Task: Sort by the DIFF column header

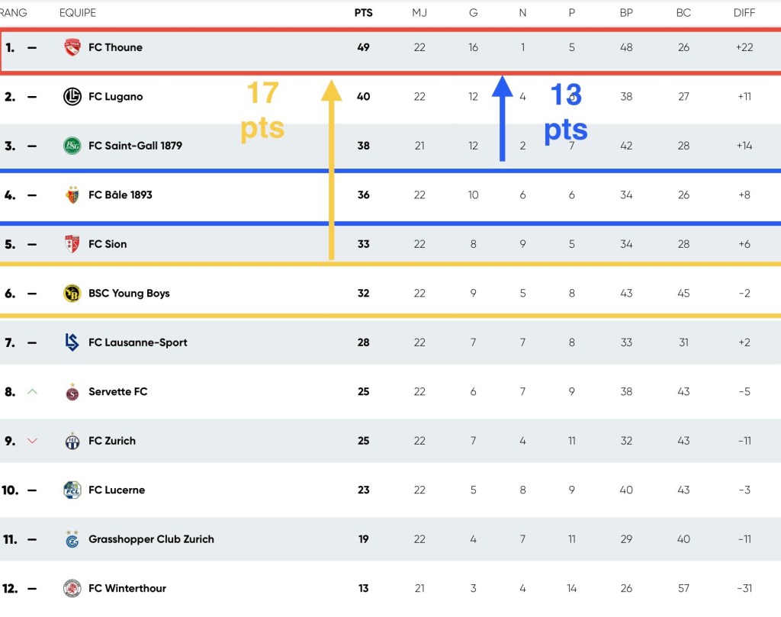Action: [x=744, y=13]
